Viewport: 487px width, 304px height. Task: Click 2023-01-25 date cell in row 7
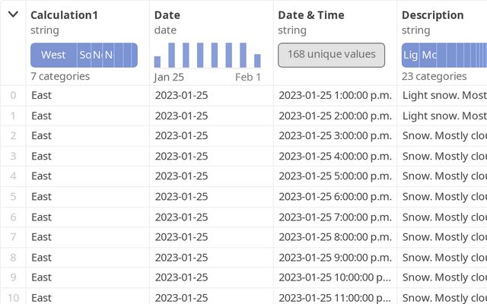pyautogui.click(x=212, y=237)
